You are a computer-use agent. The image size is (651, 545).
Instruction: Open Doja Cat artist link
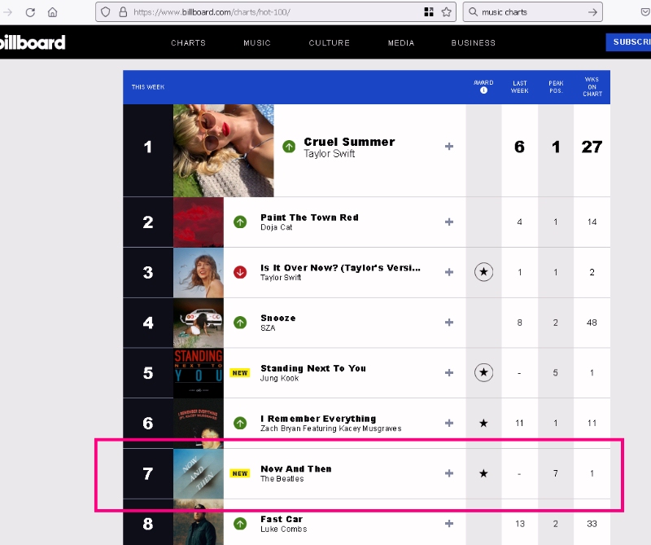[277, 227]
